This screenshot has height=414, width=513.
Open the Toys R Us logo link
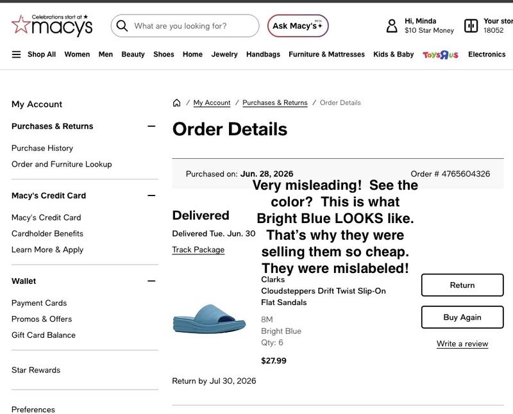(x=441, y=54)
